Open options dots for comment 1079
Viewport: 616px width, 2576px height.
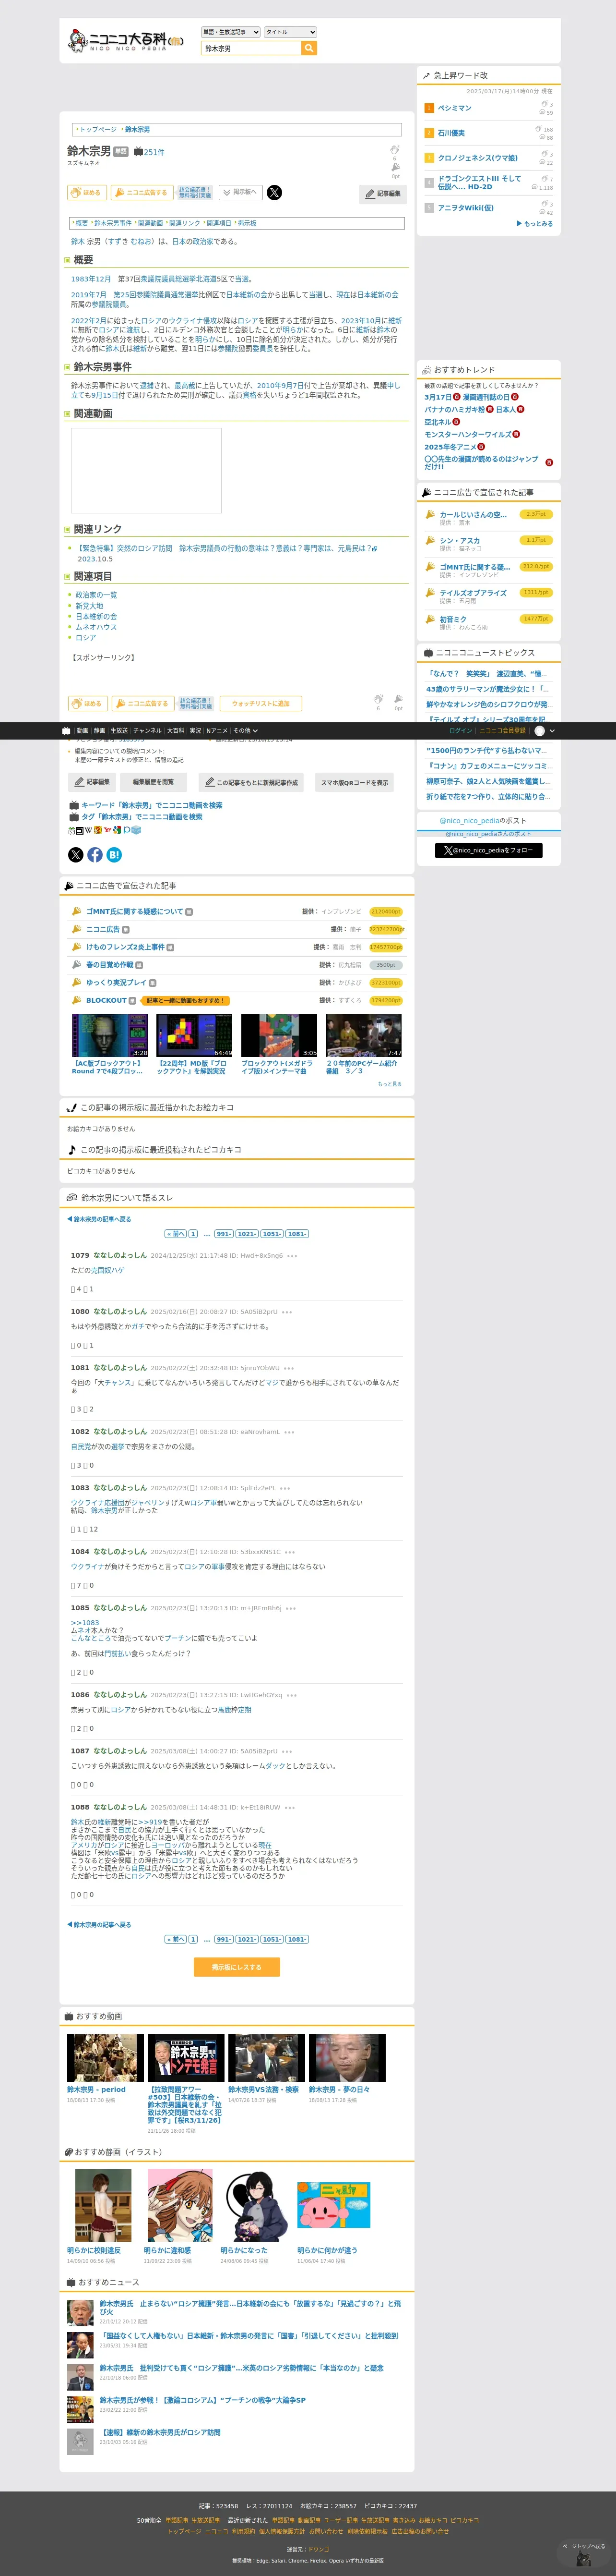pyautogui.click(x=292, y=1256)
